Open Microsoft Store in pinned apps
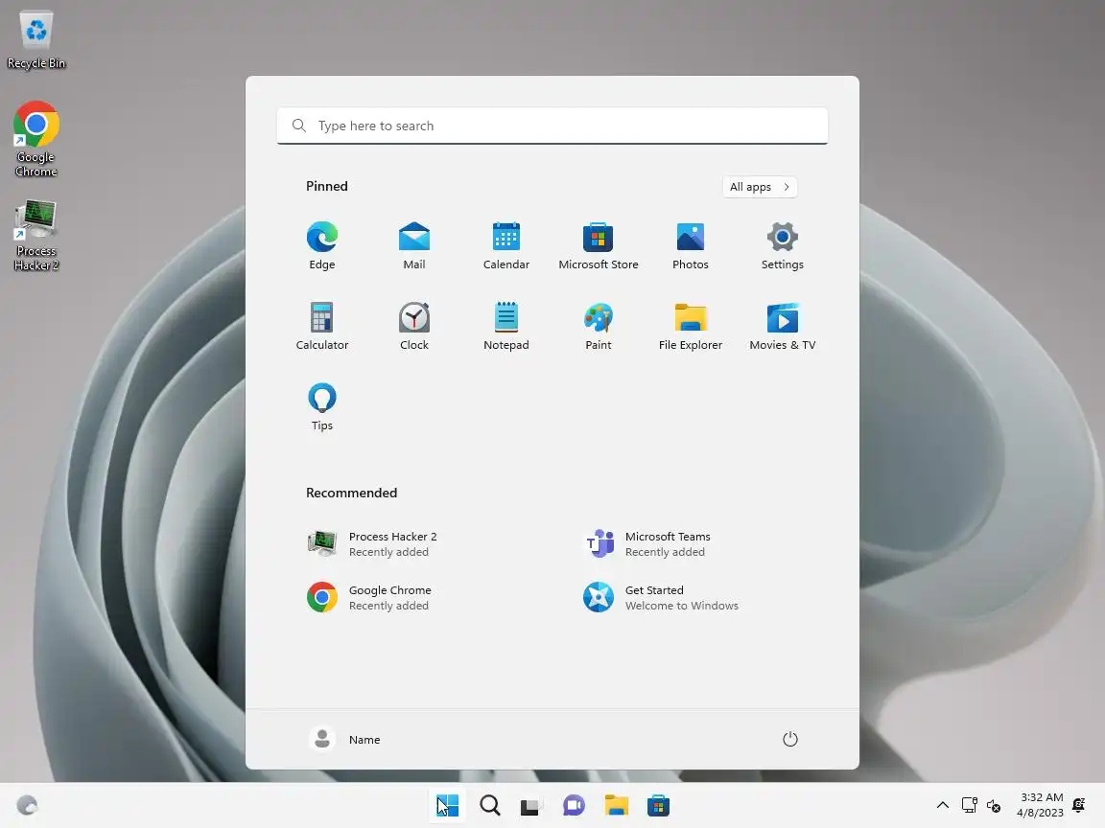Screen dimensions: 1105x828 [599, 245]
